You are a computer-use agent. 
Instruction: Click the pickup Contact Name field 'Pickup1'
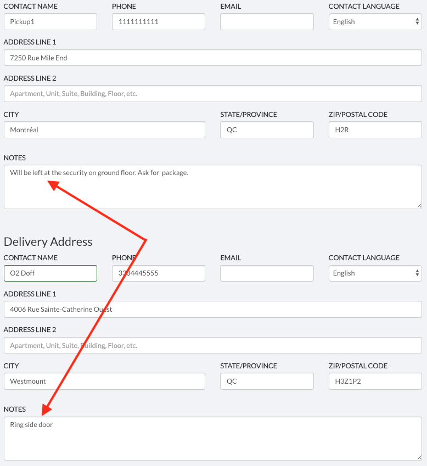click(x=50, y=22)
